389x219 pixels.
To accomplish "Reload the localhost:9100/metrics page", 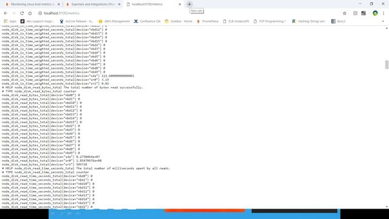I will (22, 13).
